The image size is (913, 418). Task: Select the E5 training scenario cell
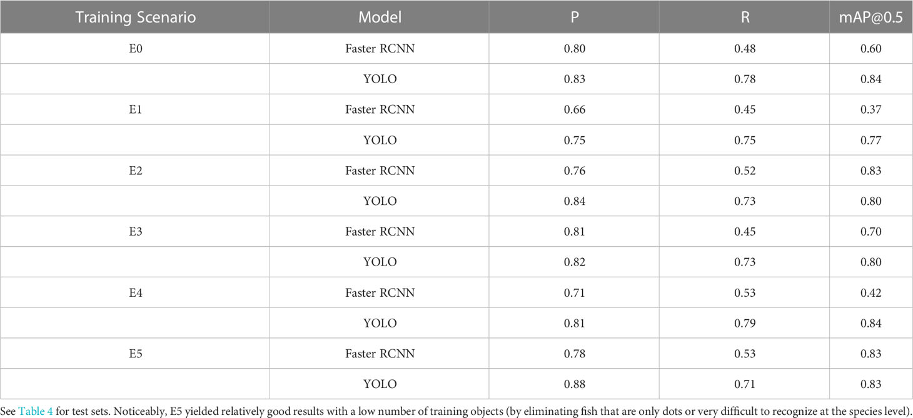[135, 354]
